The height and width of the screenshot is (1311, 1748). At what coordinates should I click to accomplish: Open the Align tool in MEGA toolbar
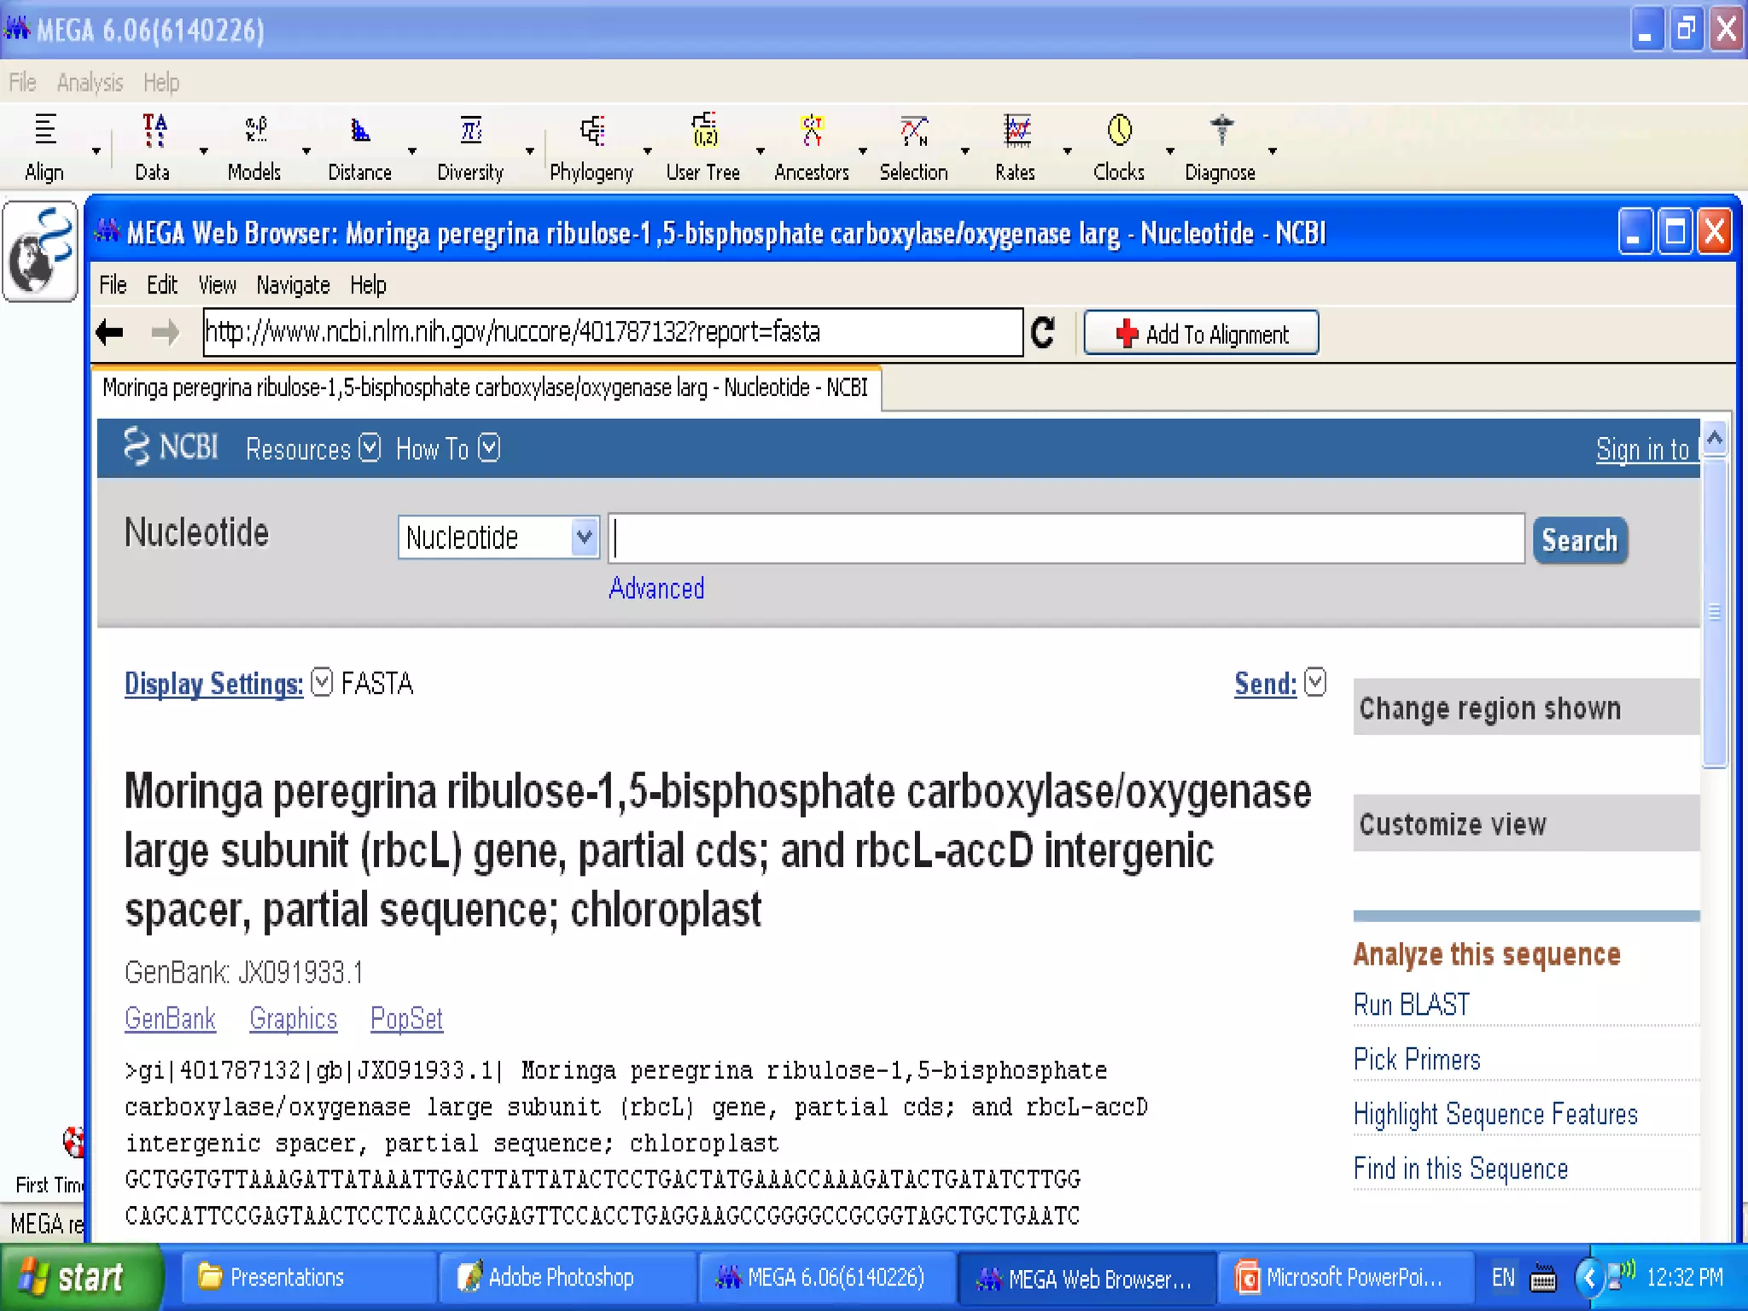pos(44,147)
